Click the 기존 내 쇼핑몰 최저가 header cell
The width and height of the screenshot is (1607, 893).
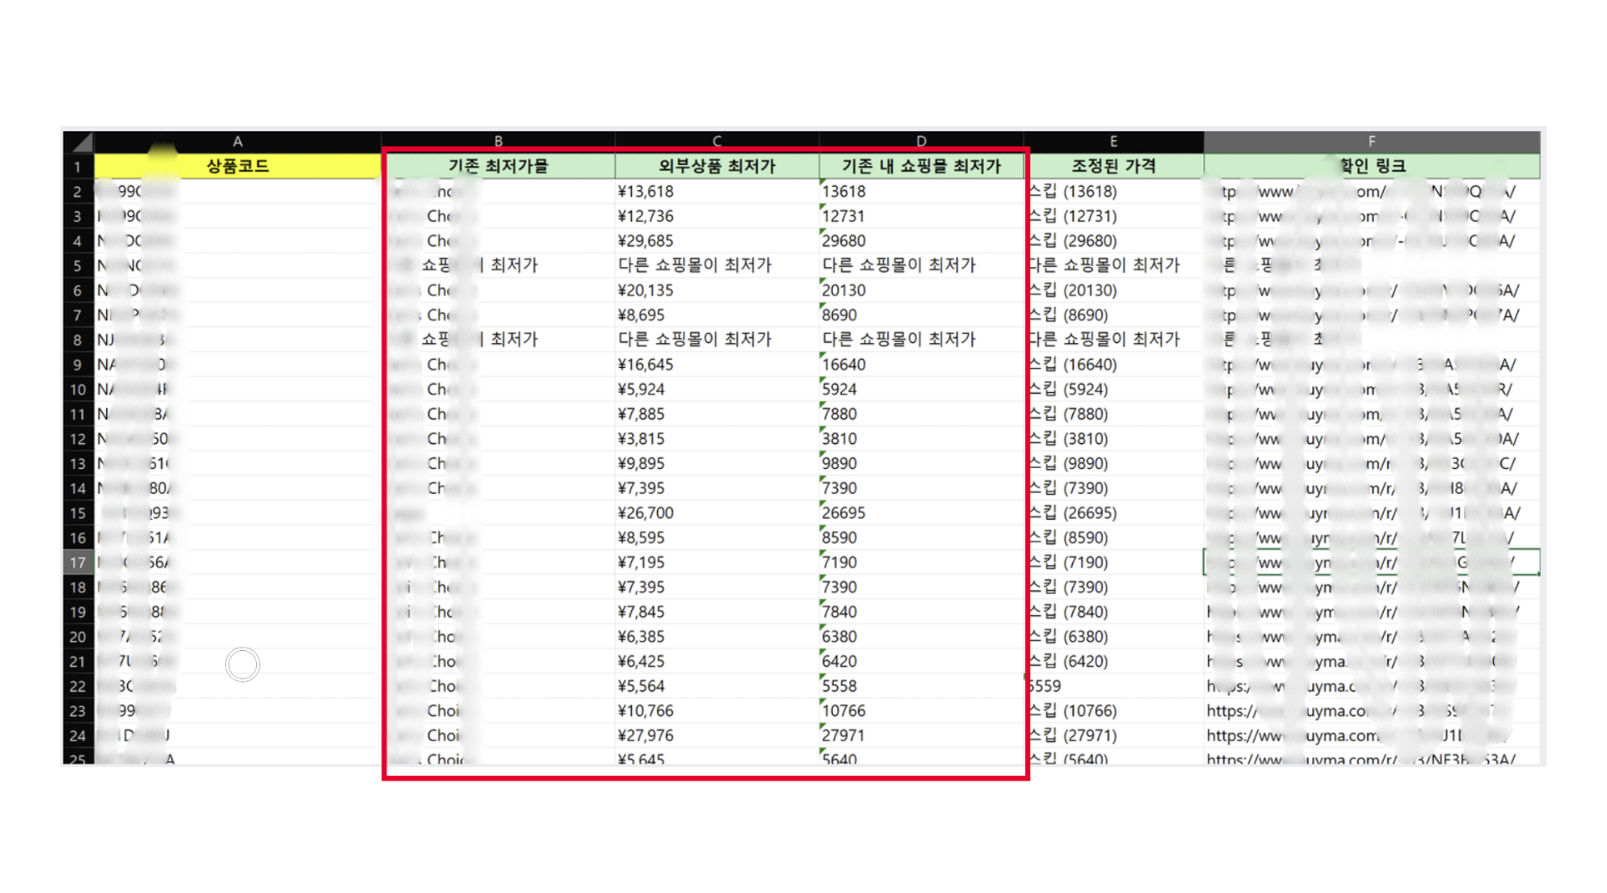coord(921,166)
